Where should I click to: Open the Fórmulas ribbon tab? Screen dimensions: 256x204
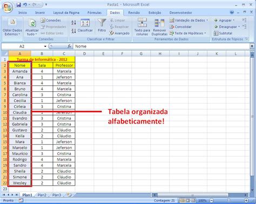tap(95, 12)
